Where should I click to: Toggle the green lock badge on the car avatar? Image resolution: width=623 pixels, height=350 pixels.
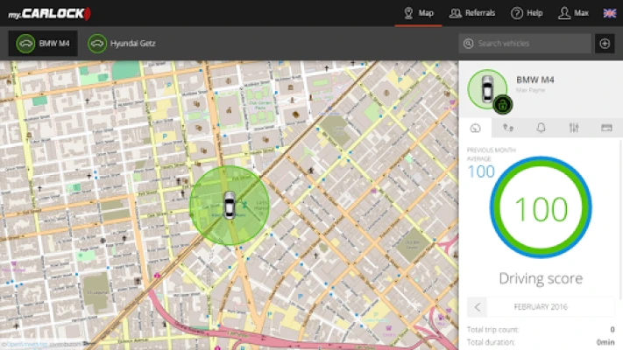[x=503, y=105]
